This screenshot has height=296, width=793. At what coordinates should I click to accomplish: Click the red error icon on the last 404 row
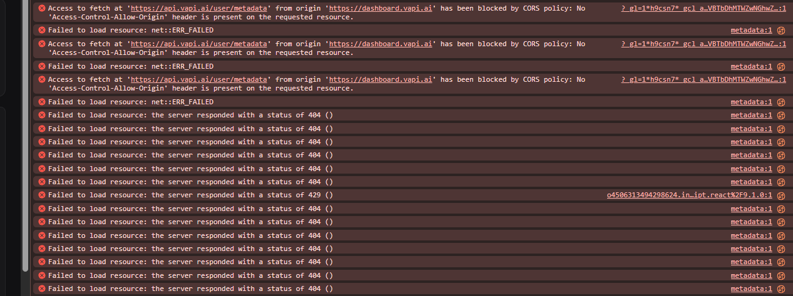[x=42, y=289]
